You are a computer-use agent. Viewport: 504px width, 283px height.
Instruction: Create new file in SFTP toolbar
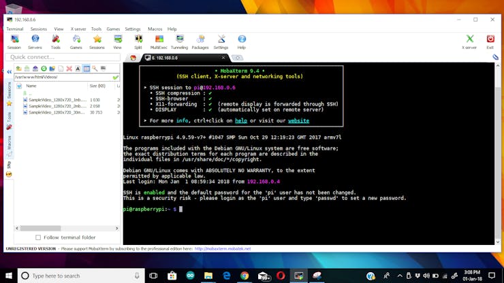pos(61,69)
